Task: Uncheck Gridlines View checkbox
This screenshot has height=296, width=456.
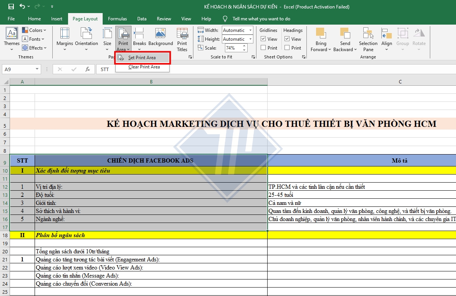Action: click(263, 39)
